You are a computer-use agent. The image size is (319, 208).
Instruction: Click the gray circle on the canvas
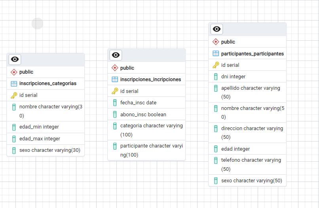37,23
